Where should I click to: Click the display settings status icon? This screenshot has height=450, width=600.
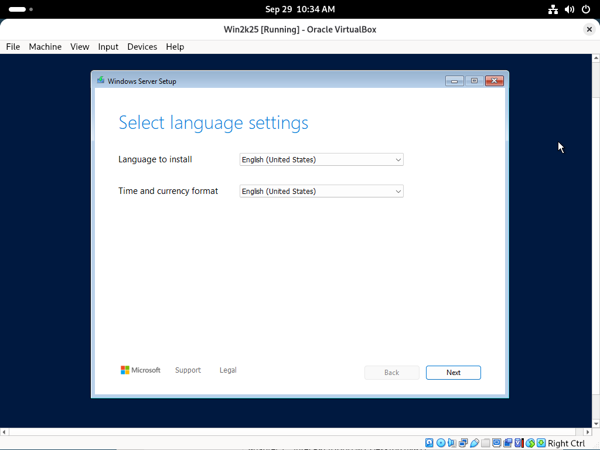pyautogui.click(x=496, y=443)
